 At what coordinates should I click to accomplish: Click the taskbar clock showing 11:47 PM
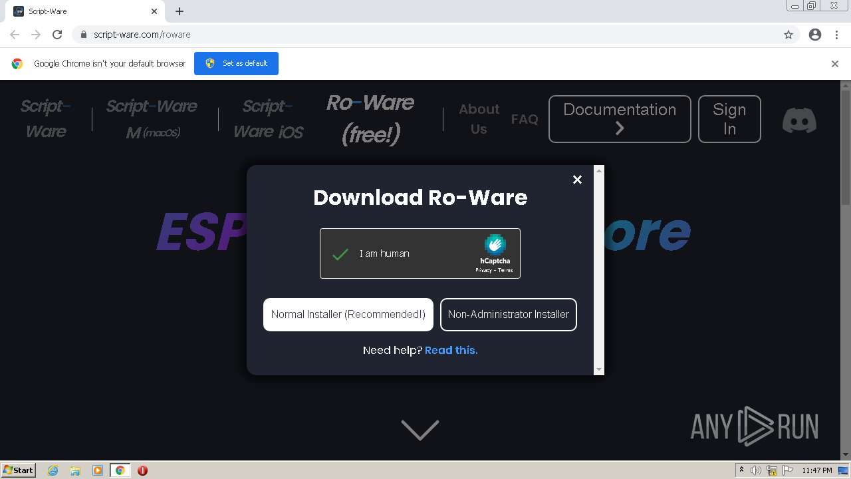[x=816, y=470]
